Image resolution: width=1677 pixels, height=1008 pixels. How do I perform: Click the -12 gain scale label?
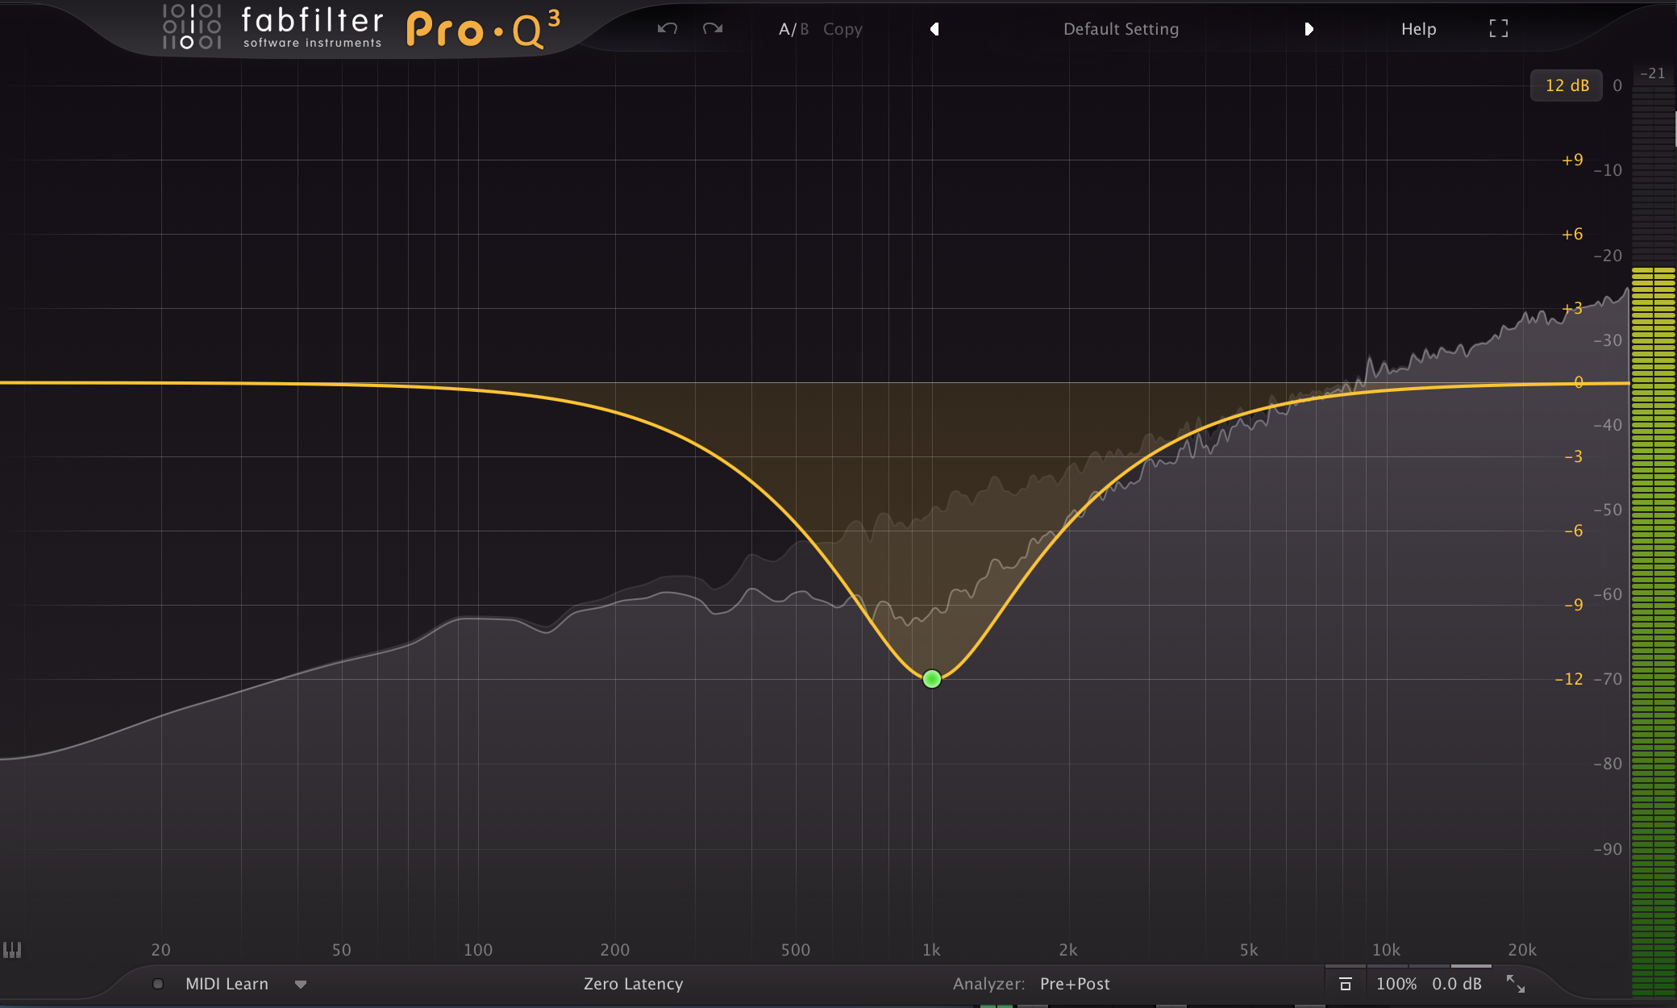pos(1569,679)
